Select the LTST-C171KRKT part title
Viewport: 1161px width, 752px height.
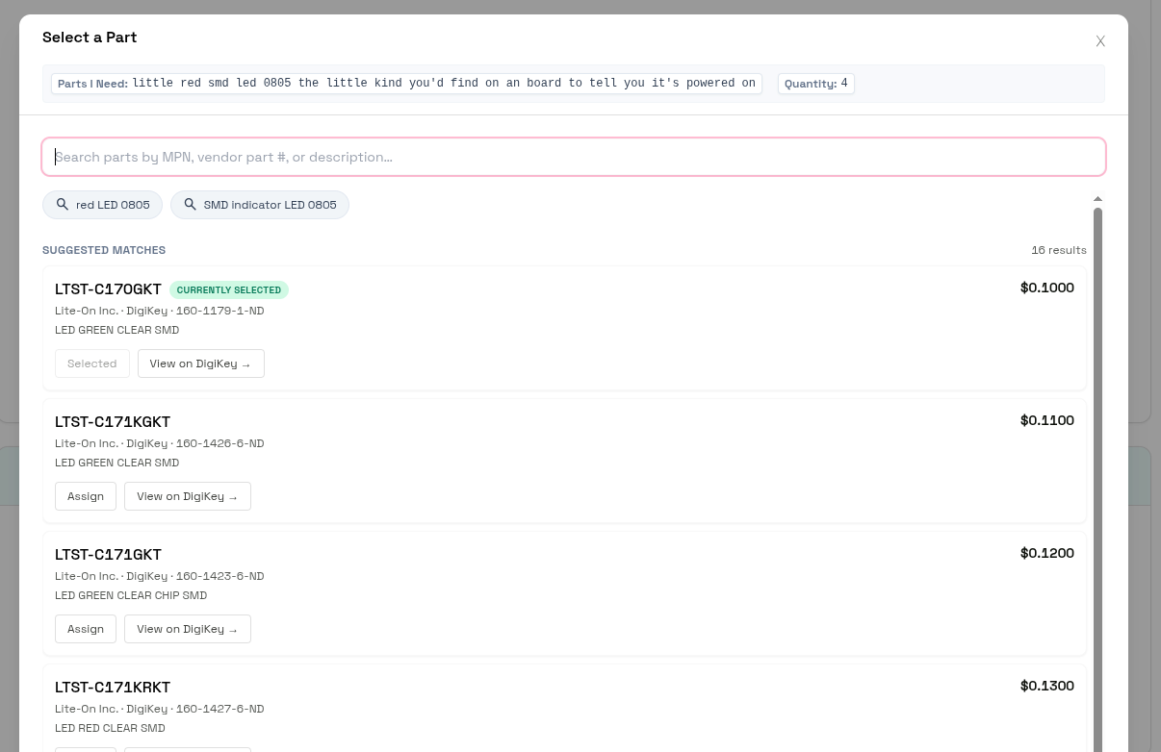pyautogui.click(x=113, y=688)
